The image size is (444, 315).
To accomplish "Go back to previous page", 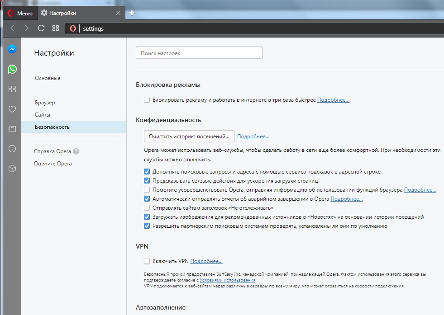I will [x=13, y=28].
